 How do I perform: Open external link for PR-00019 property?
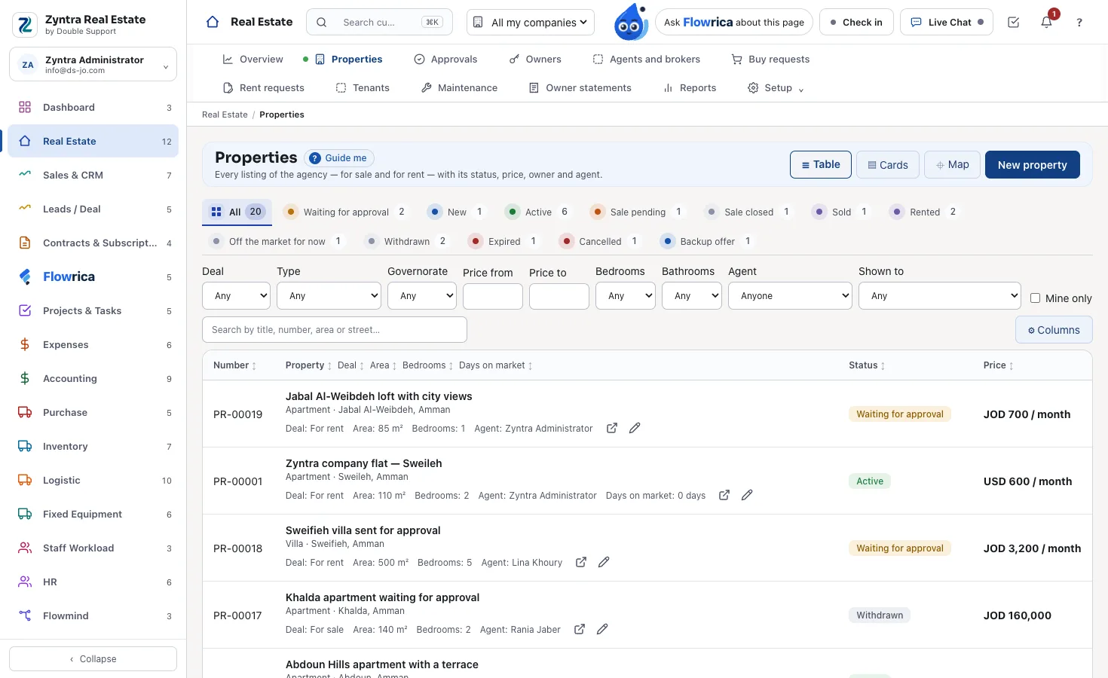point(612,428)
